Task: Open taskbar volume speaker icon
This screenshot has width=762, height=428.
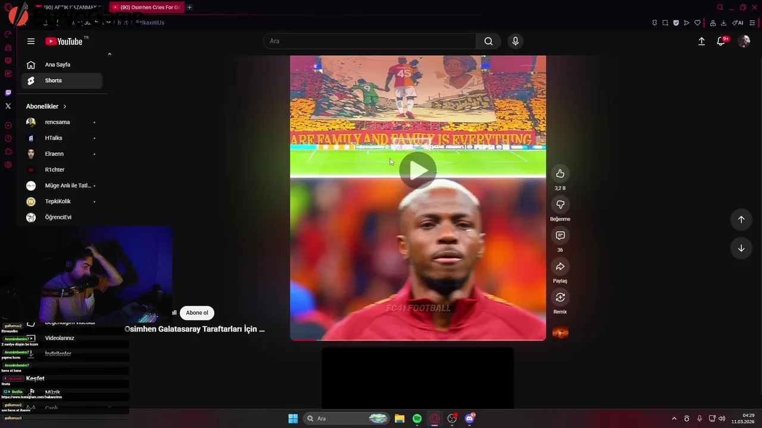Action: coord(722,418)
